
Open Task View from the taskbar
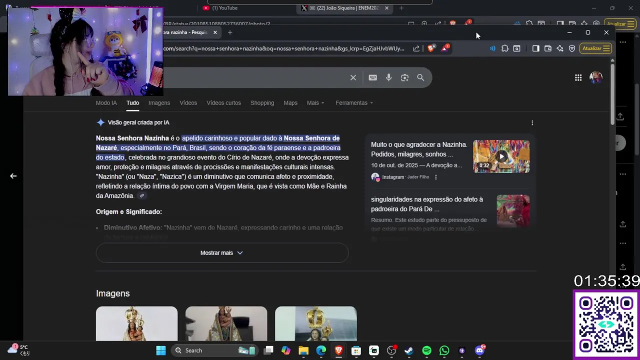(x=268, y=350)
